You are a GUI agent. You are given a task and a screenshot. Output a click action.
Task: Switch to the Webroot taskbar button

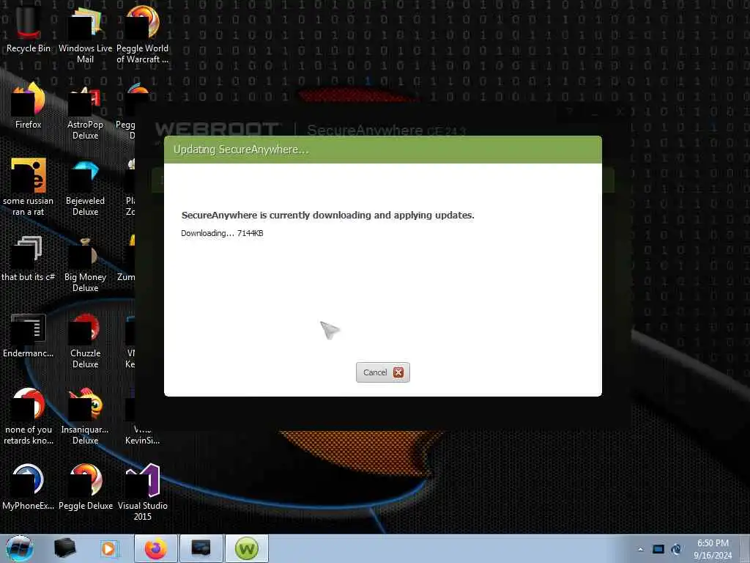point(247,548)
